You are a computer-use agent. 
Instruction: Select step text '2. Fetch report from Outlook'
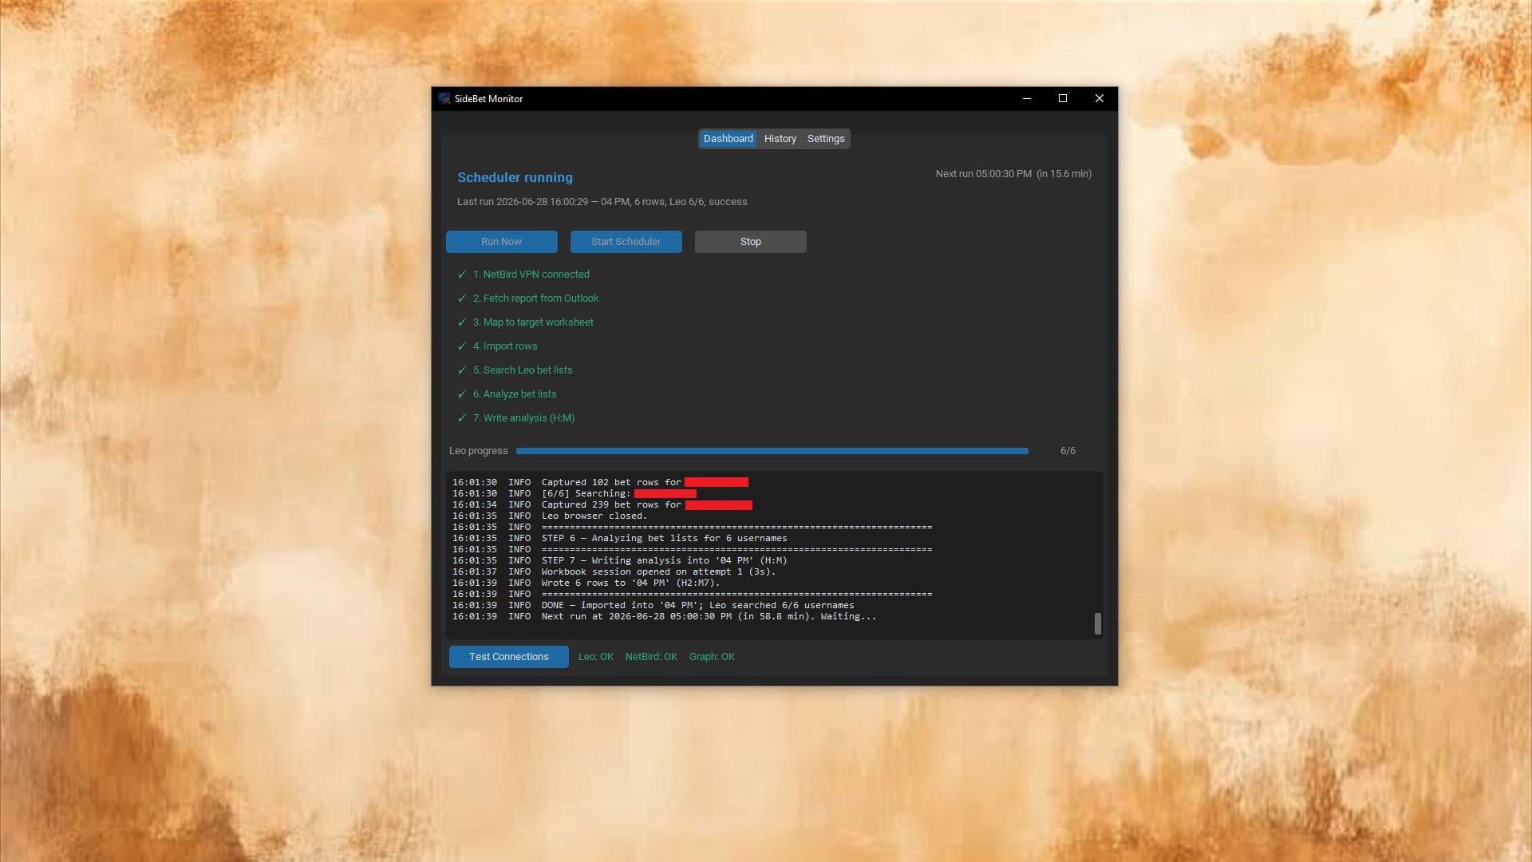[535, 299]
